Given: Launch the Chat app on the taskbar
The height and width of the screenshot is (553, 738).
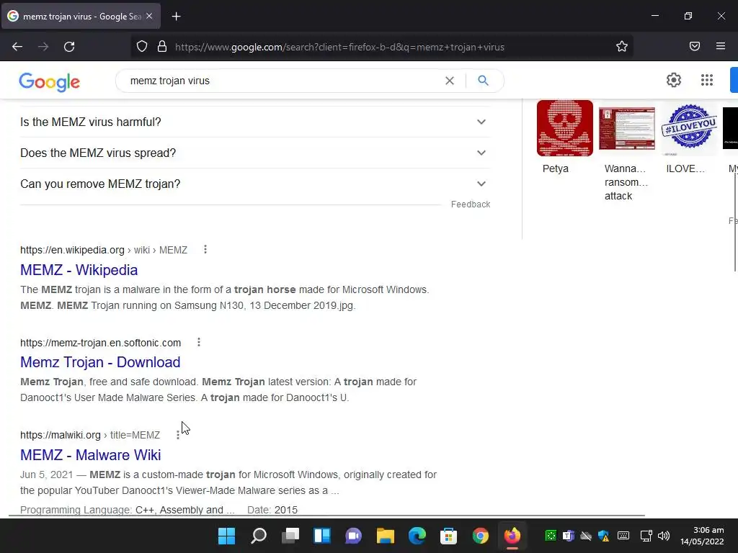Looking at the screenshot, I should [353, 536].
